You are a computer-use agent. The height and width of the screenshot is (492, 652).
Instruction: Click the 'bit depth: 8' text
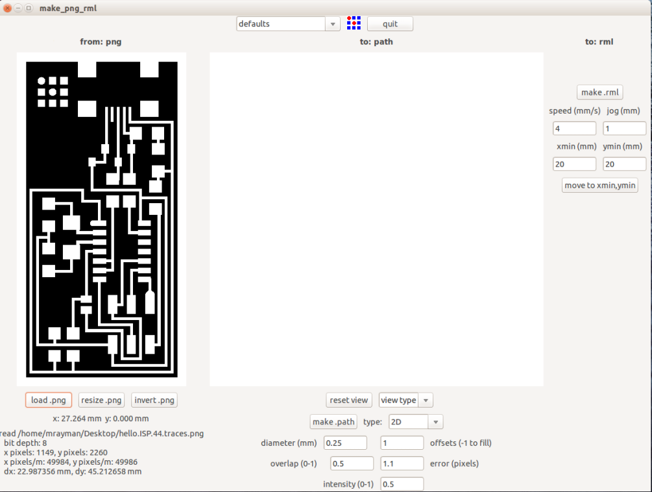[25, 443]
